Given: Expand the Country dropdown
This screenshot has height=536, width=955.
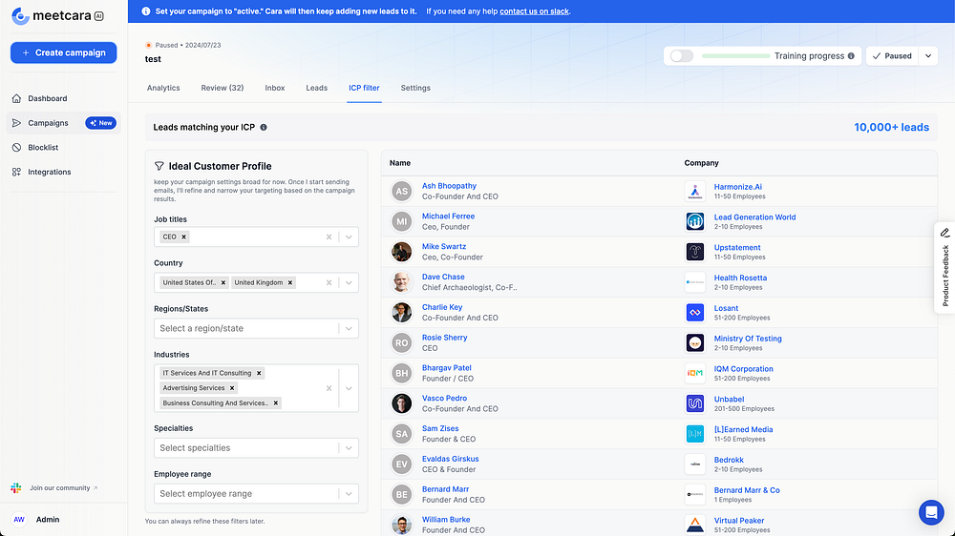Looking at the screenshot, I should pyautogui.click(x=349, y=282).
